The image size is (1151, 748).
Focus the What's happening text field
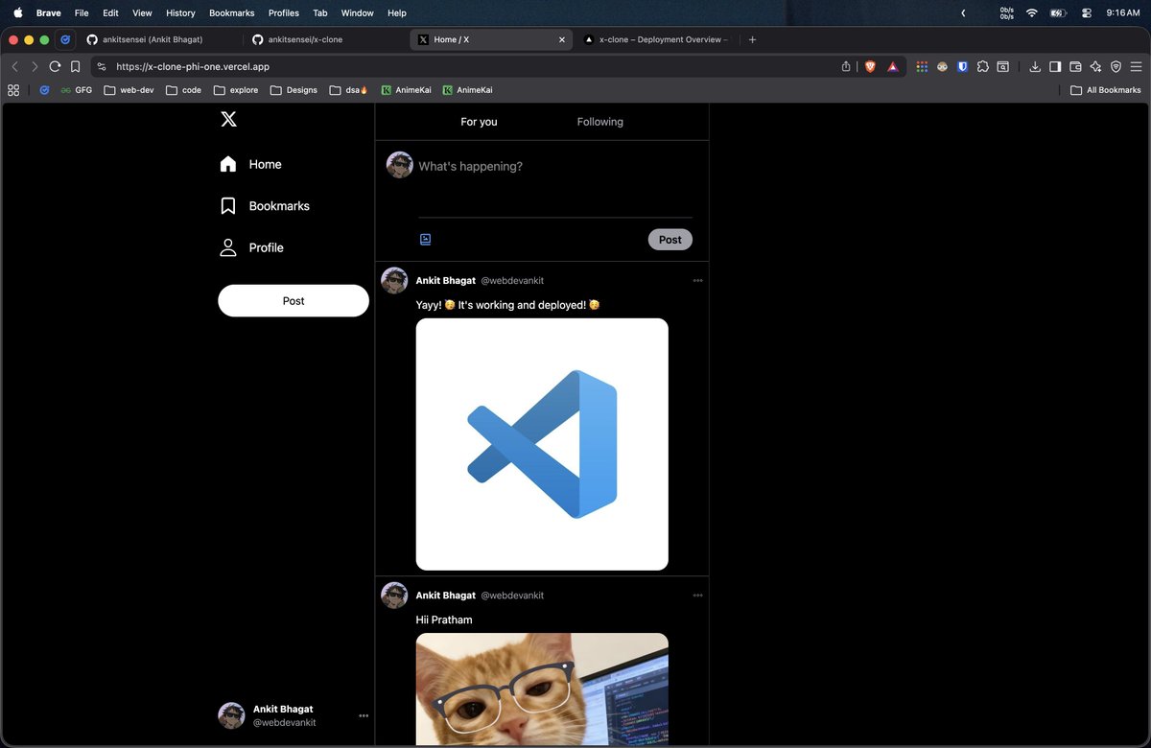point(554,167)
